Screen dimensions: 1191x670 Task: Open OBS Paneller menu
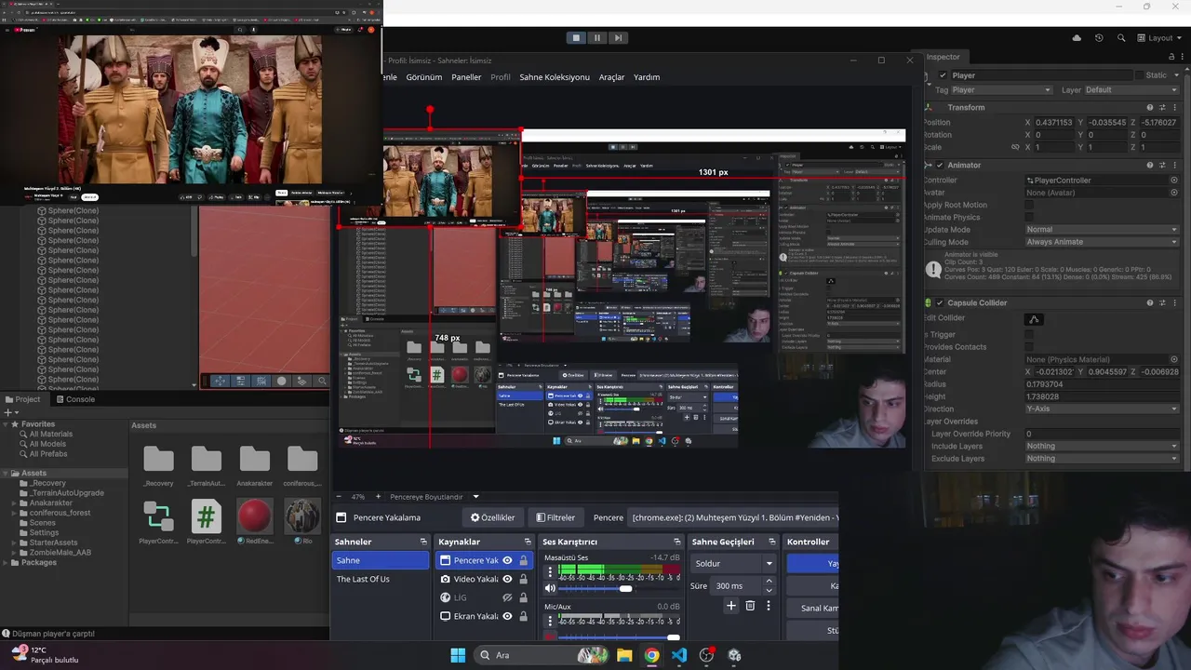466,77
